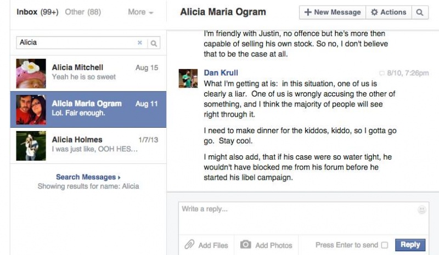Expand the More dropdown menu

[x=140, y=12]
